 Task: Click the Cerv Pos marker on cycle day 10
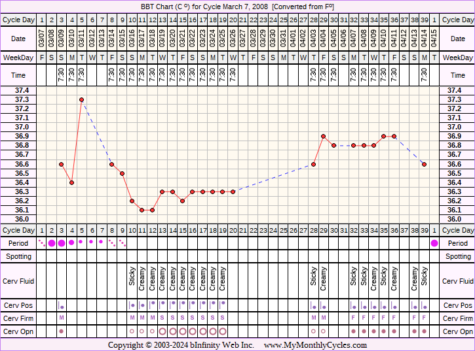[132, 305]
